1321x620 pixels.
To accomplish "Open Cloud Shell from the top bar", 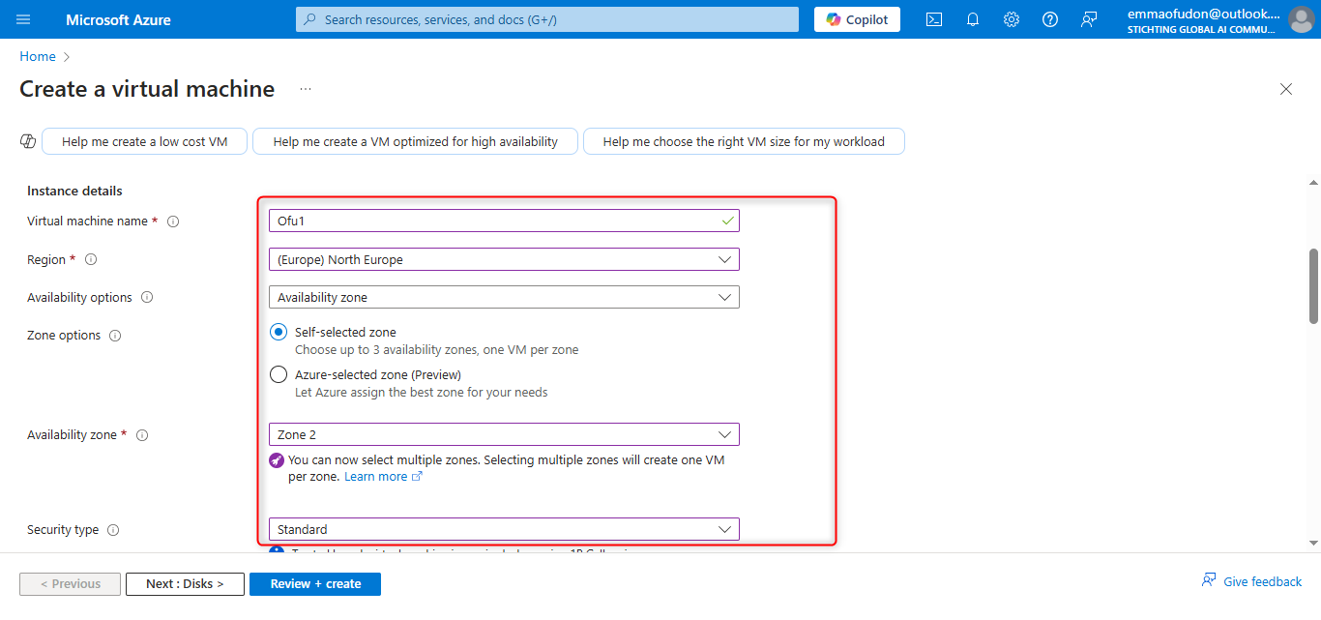I will pyautogui.click(x=934, y=19).
